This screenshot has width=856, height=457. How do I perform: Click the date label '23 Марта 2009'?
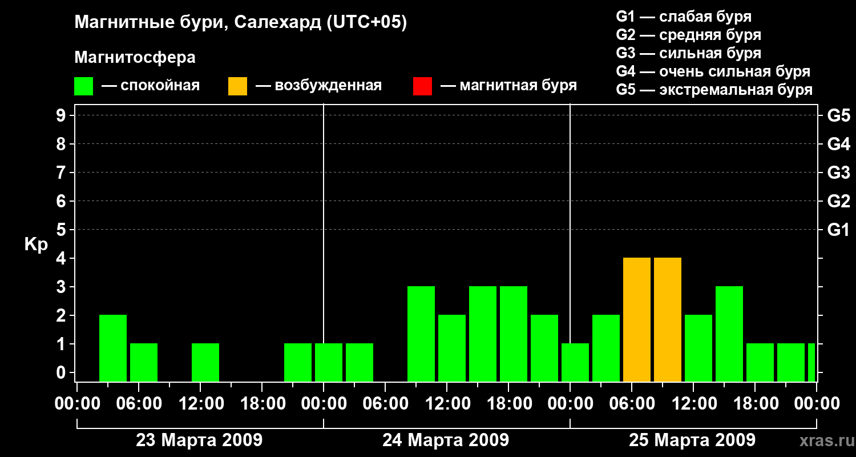tap(199, 440)
